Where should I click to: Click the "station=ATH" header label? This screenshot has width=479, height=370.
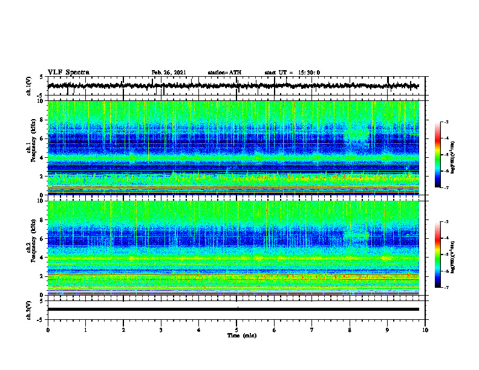(224, 73)
